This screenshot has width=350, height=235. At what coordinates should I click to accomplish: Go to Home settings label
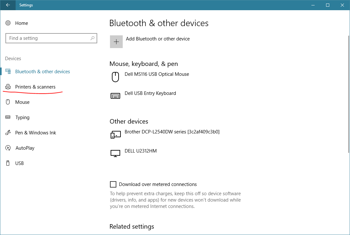pos(22,23)
